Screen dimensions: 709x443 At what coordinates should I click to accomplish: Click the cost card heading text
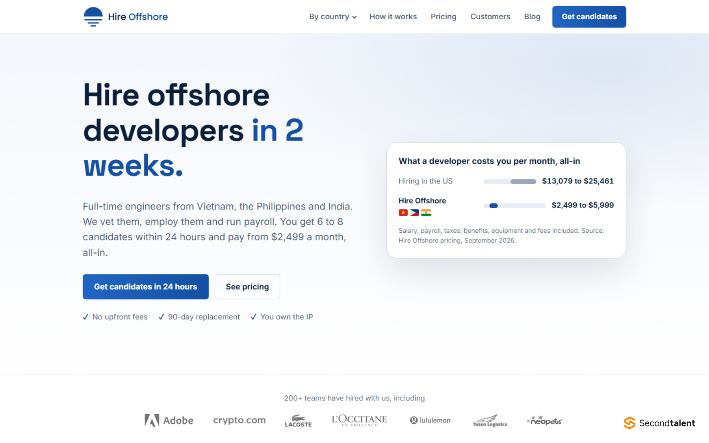pos(489,161)
